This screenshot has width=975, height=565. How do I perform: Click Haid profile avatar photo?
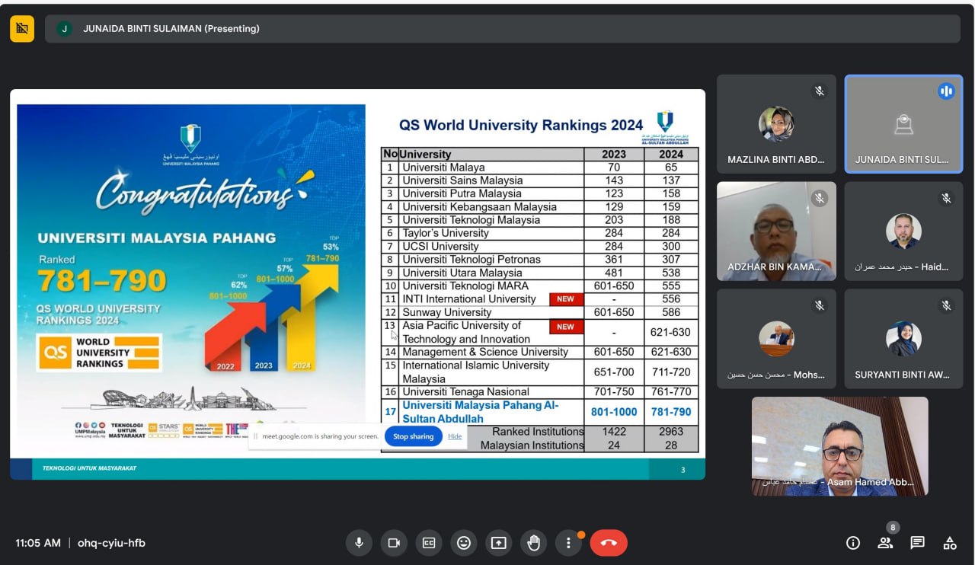click(903, 231)
